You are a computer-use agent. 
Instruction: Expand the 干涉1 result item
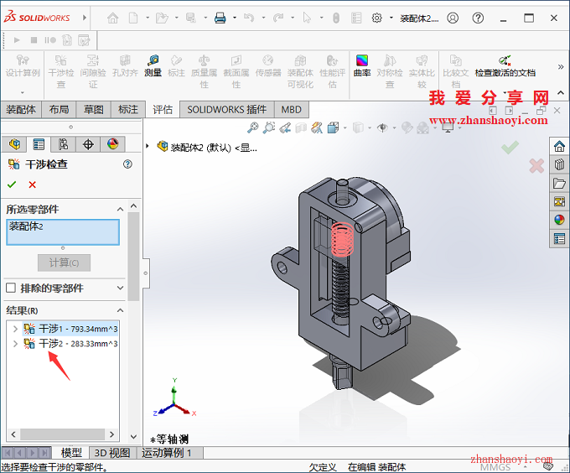15,329
